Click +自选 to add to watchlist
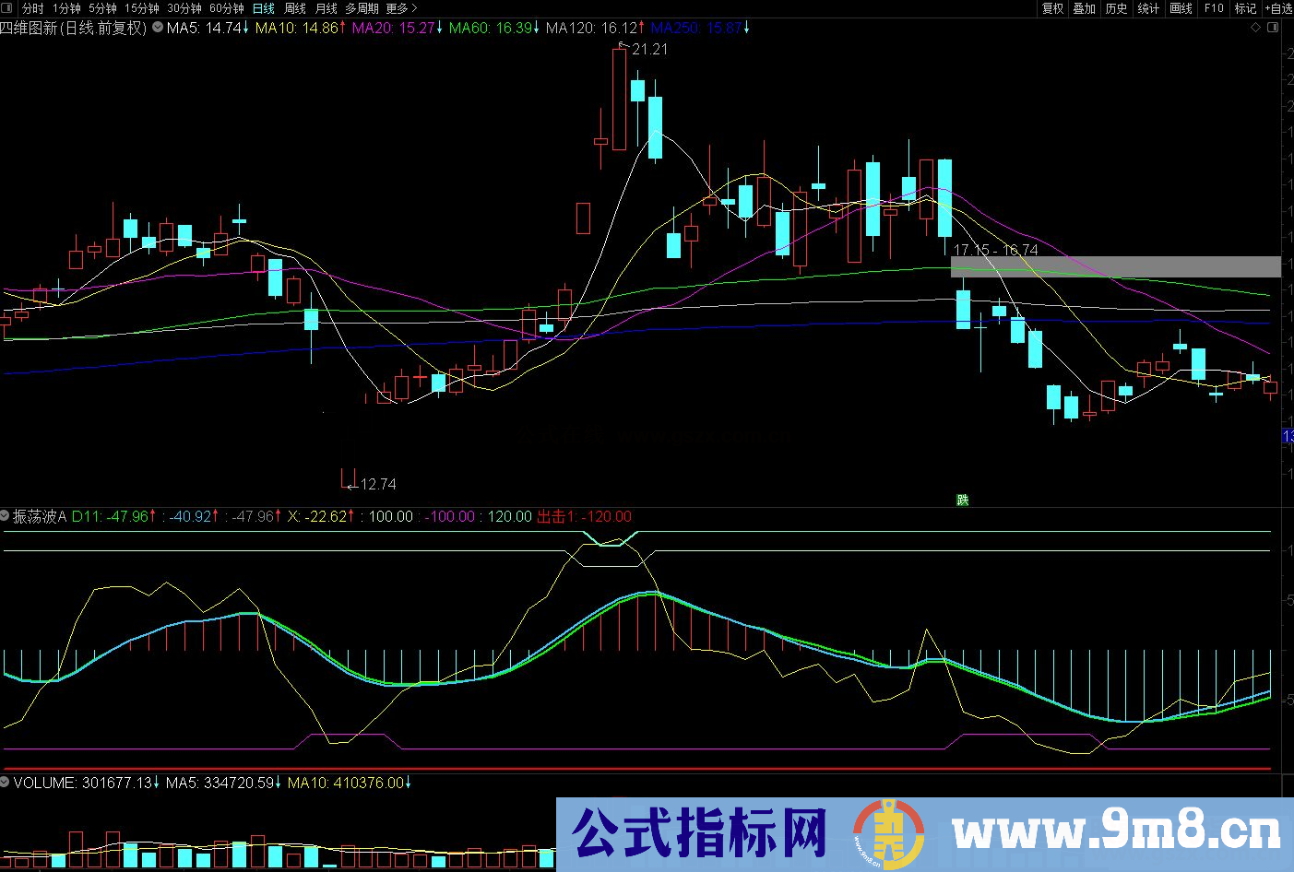This screenshot has height=872, width=1294. pyautogui.click(x=1278, y=8)
